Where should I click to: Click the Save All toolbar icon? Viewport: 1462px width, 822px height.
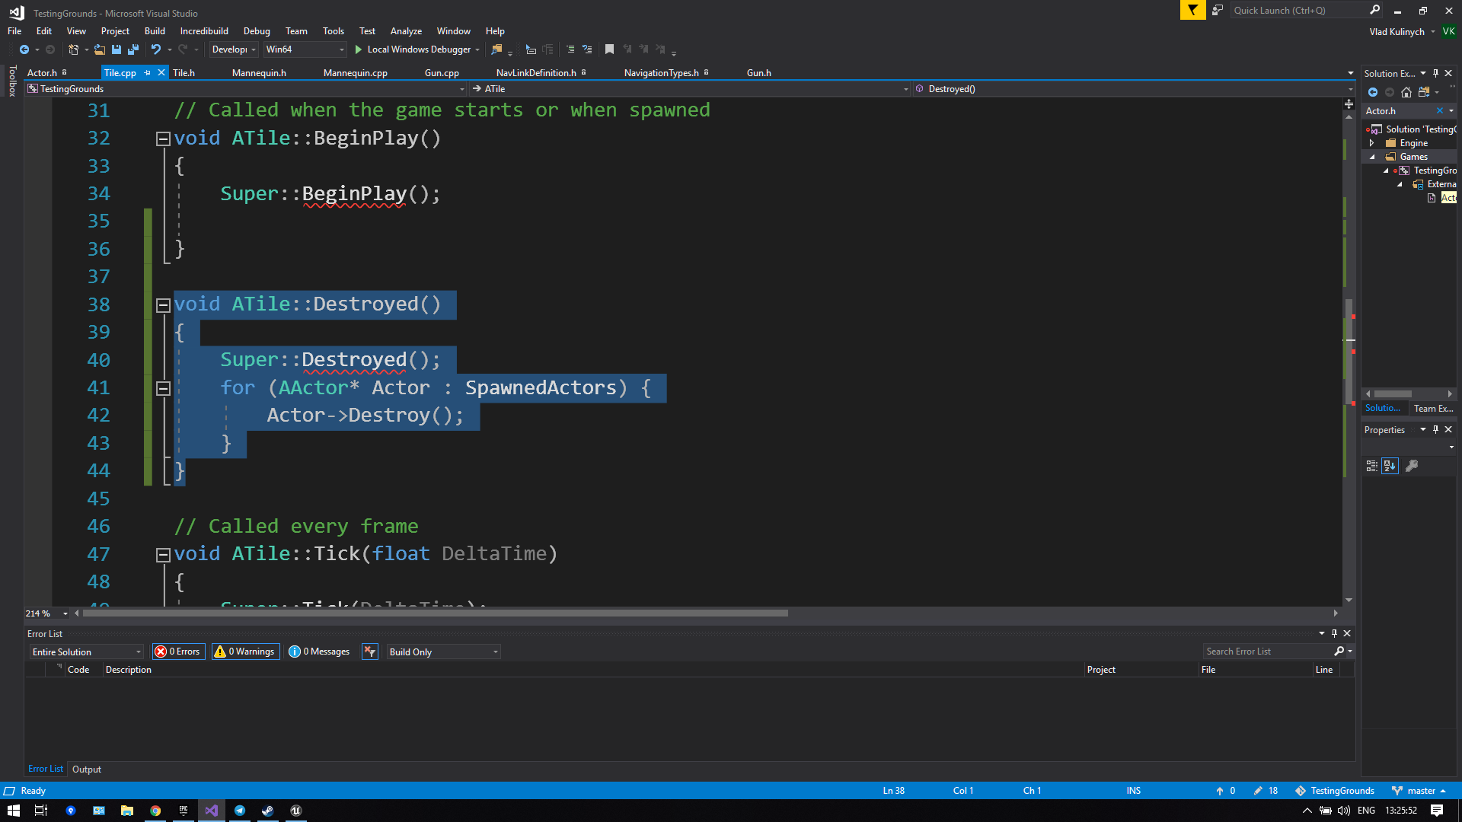tap(133, 49)
